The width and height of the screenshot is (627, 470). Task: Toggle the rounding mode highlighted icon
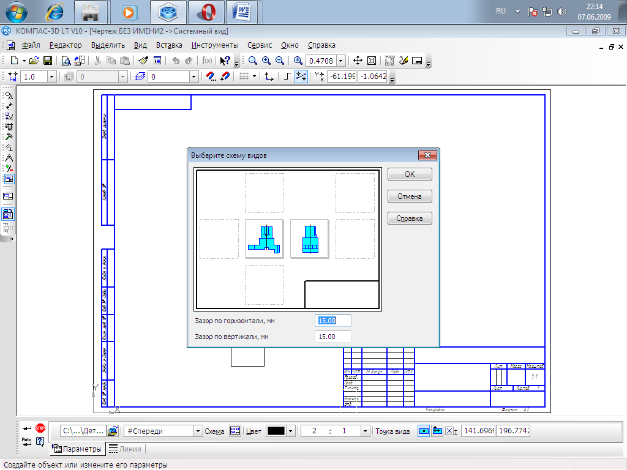tap(301, 76)
